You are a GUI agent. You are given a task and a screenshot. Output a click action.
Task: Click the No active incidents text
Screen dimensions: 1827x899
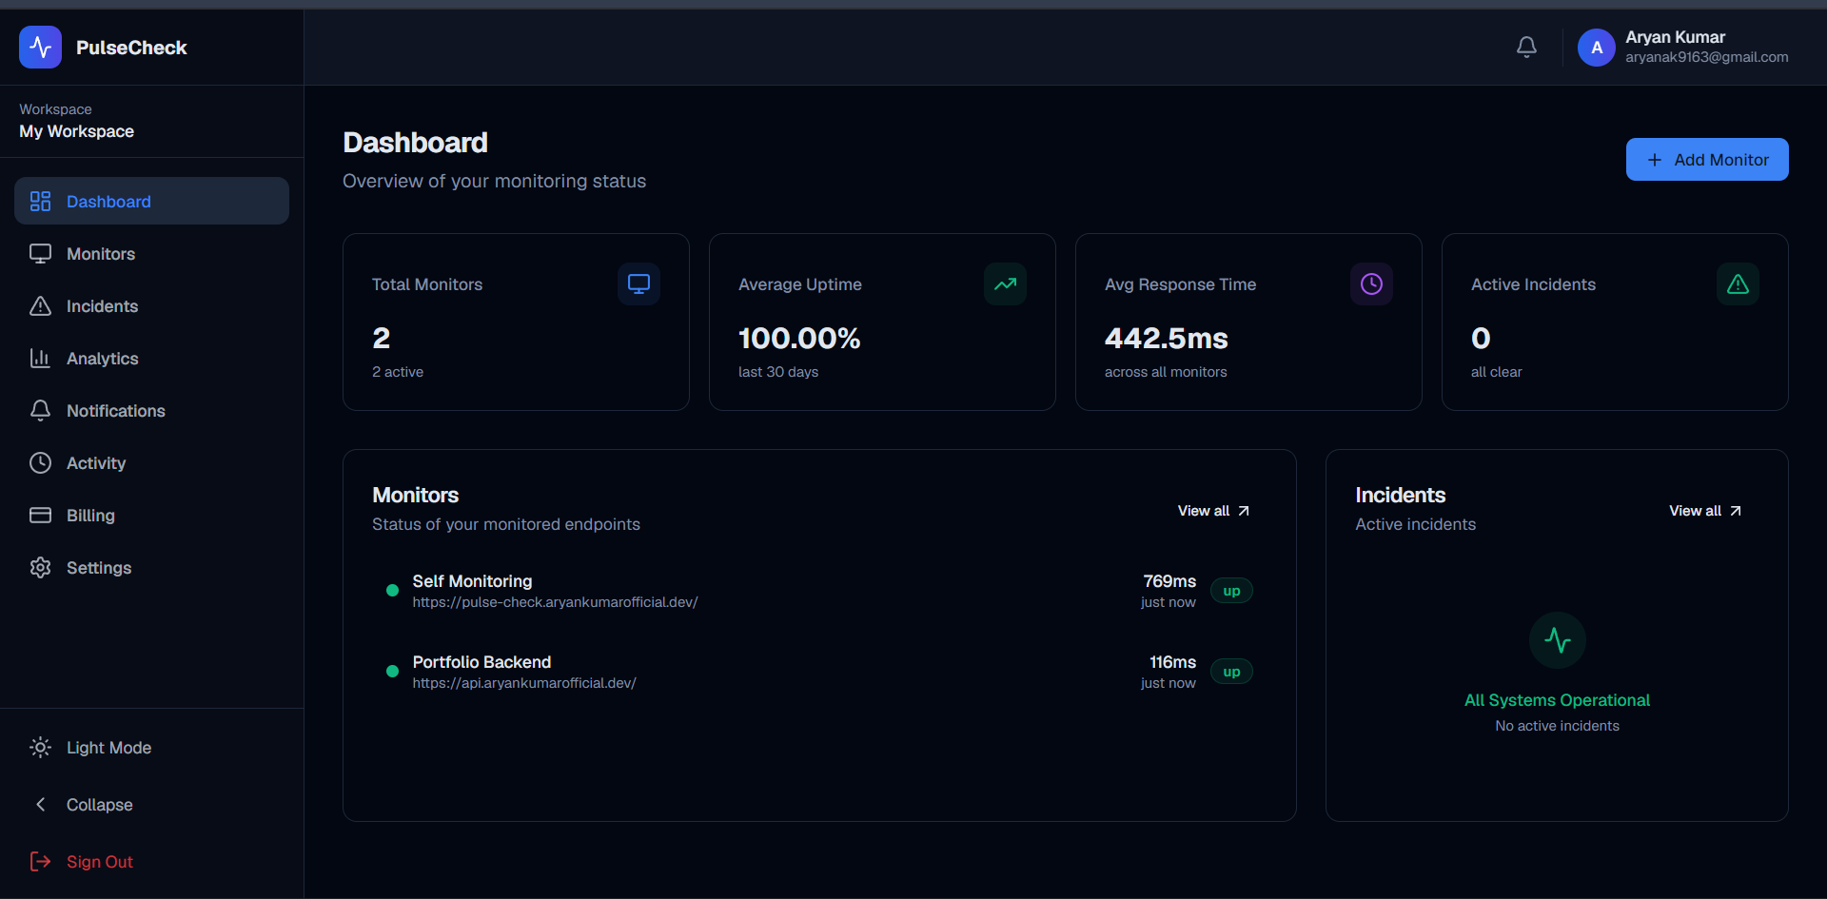[1557, 726]
